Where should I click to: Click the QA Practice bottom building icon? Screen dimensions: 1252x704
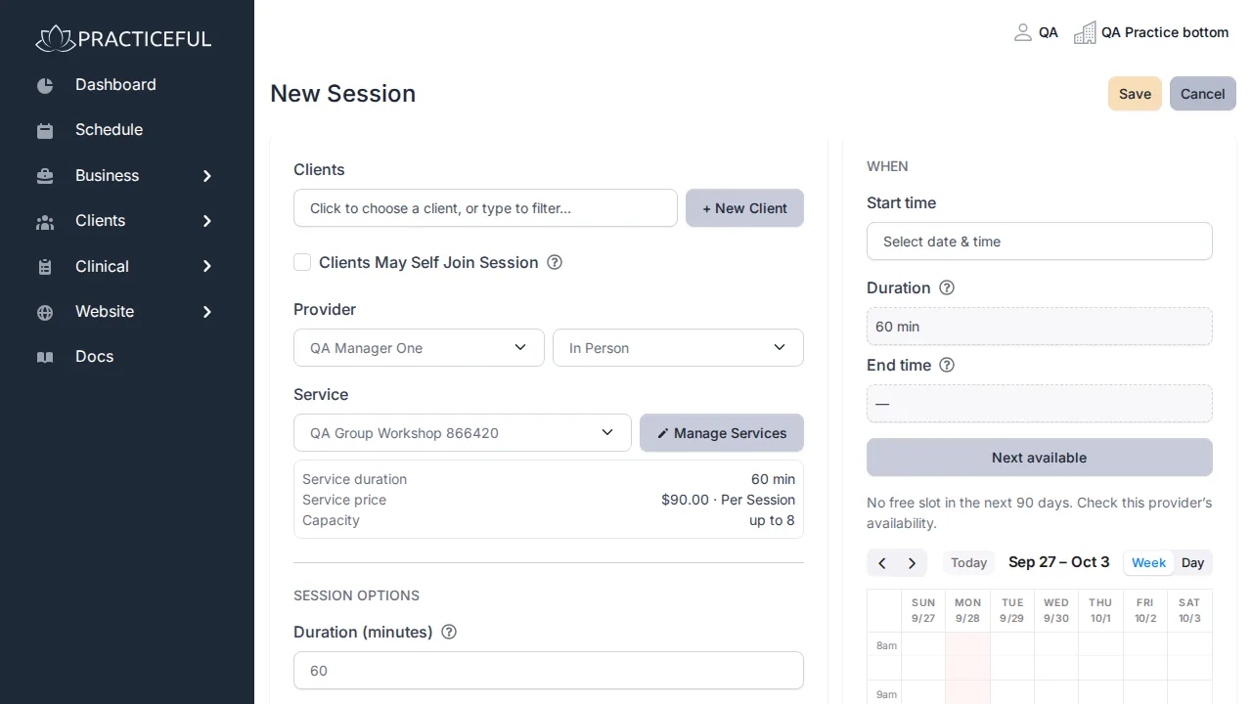(x=1085, y=33)
